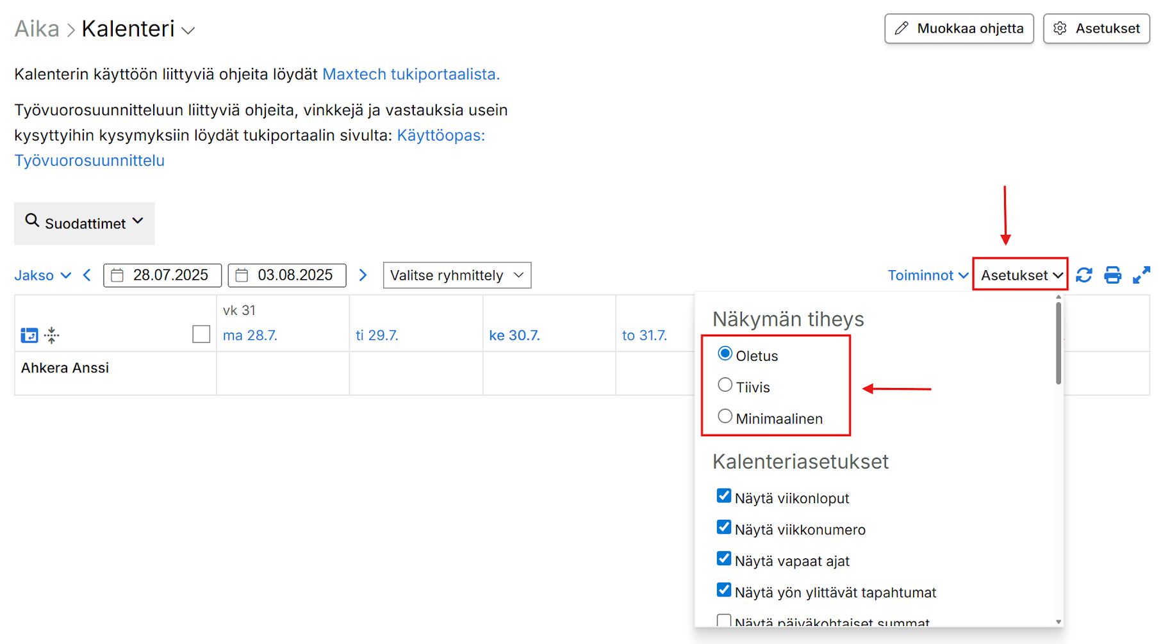
Task: Click the collapse rows icon in header
Action: [52, 335]
